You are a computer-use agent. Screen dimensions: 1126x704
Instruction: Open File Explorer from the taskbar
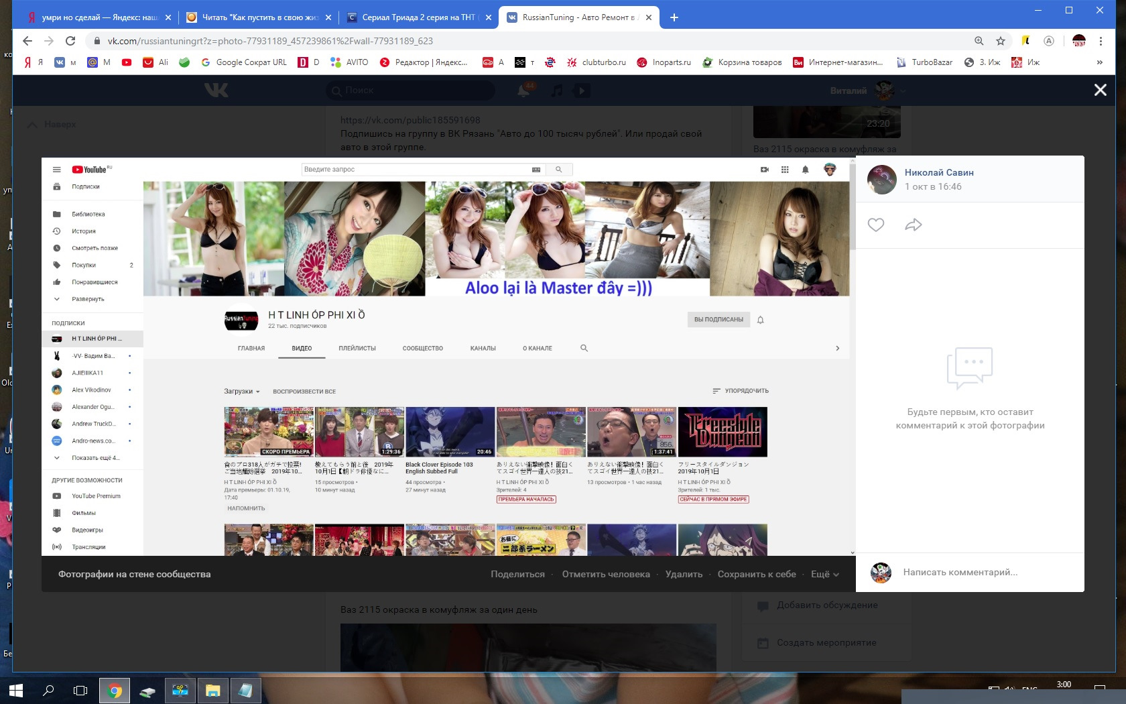point(212,690)
